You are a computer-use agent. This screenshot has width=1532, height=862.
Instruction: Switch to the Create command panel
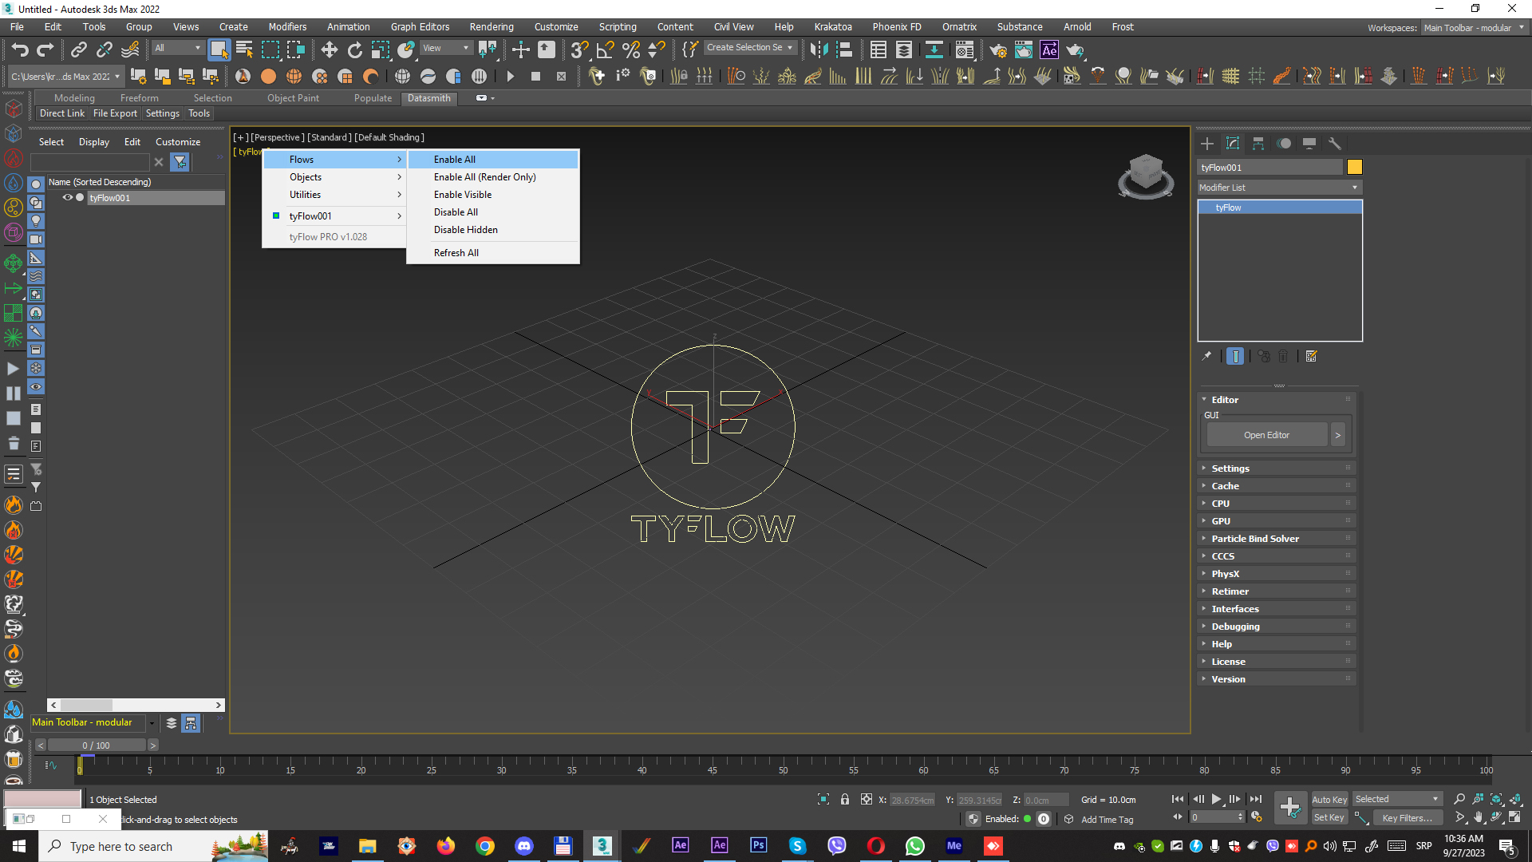1207,144
